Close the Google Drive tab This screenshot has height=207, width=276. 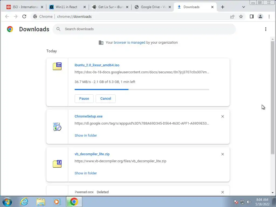[170, 7]
